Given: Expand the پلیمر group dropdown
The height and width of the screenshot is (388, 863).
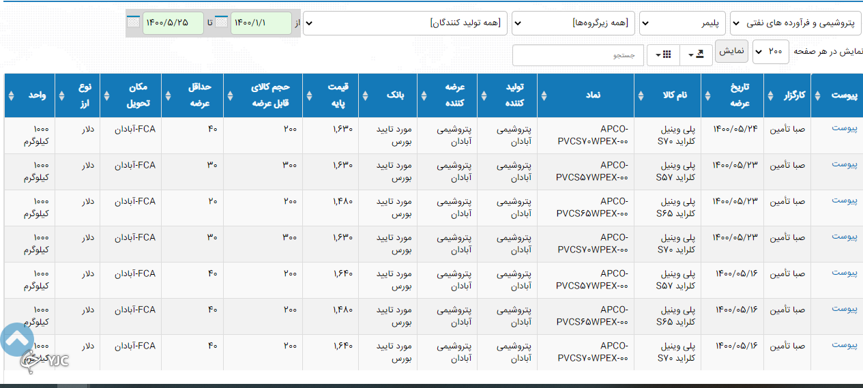Looking at the screenshot, I should pos(681,23).
